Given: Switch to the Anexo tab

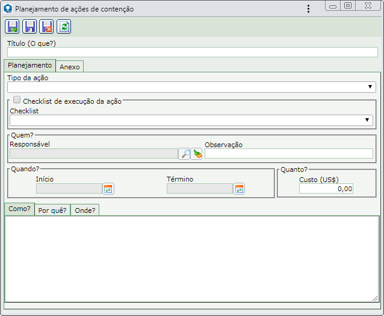Looking at the screenshot, I should [70, 66].
